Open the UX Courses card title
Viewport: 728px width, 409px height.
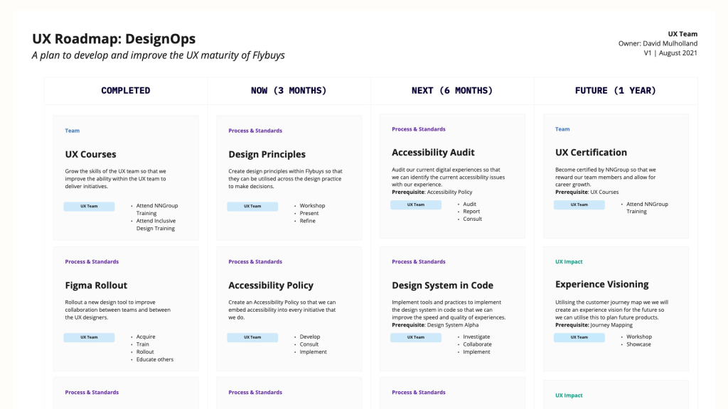[x=90, y=154]
